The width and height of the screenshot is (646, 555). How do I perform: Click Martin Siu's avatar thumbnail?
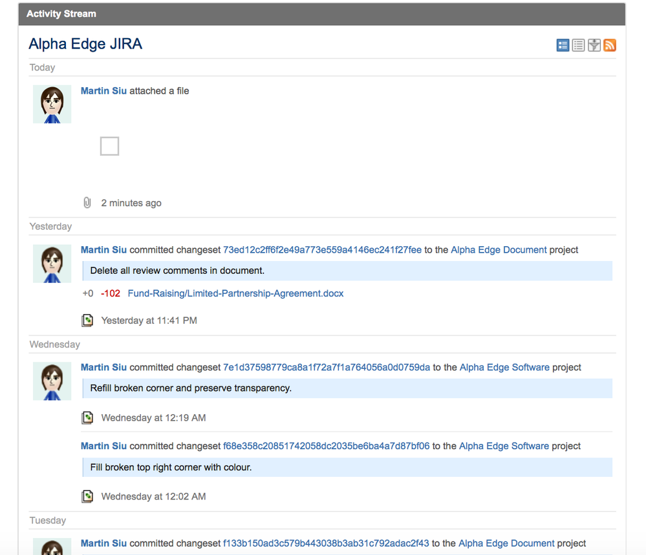(x=52, y=104)
